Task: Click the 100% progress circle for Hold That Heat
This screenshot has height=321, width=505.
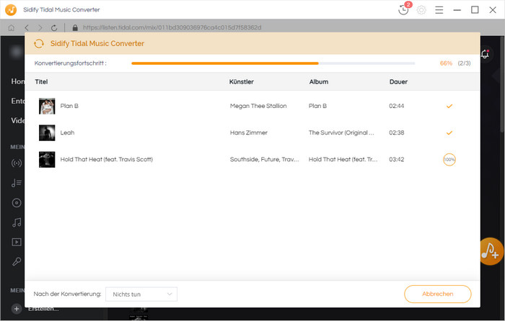Action: (x=449, y=159)
